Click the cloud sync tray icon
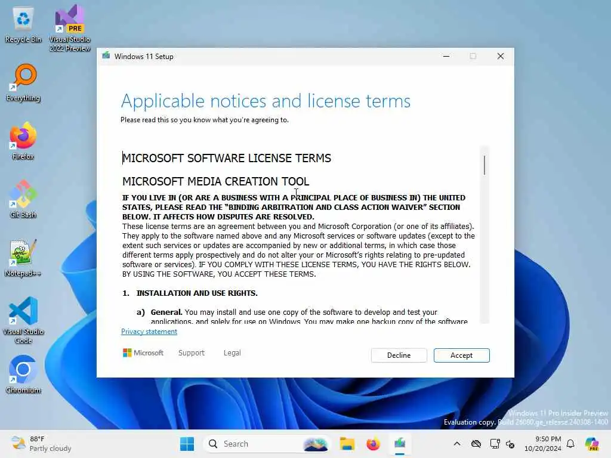 pyautogui.click(x=476, y=444)
